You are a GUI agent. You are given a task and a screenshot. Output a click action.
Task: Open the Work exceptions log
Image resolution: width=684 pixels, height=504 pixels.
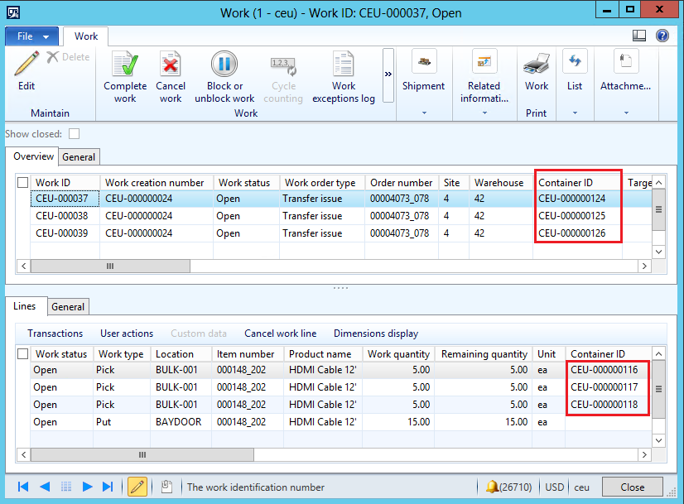pos(343,65)
